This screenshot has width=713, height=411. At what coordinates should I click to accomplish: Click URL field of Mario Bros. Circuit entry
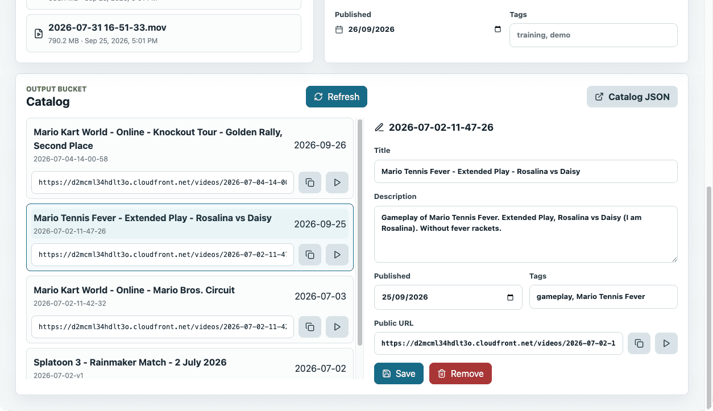[x=163, y=327]
